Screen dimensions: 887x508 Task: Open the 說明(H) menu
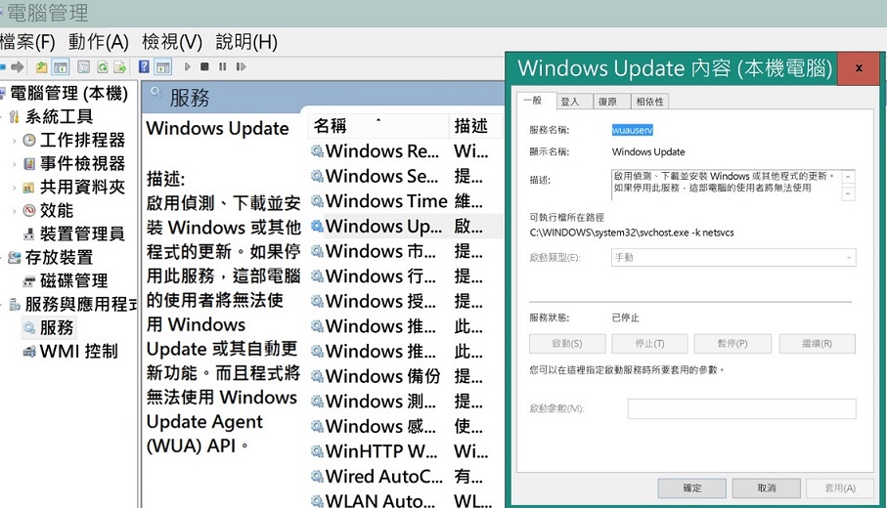click(x=246, y=42)
